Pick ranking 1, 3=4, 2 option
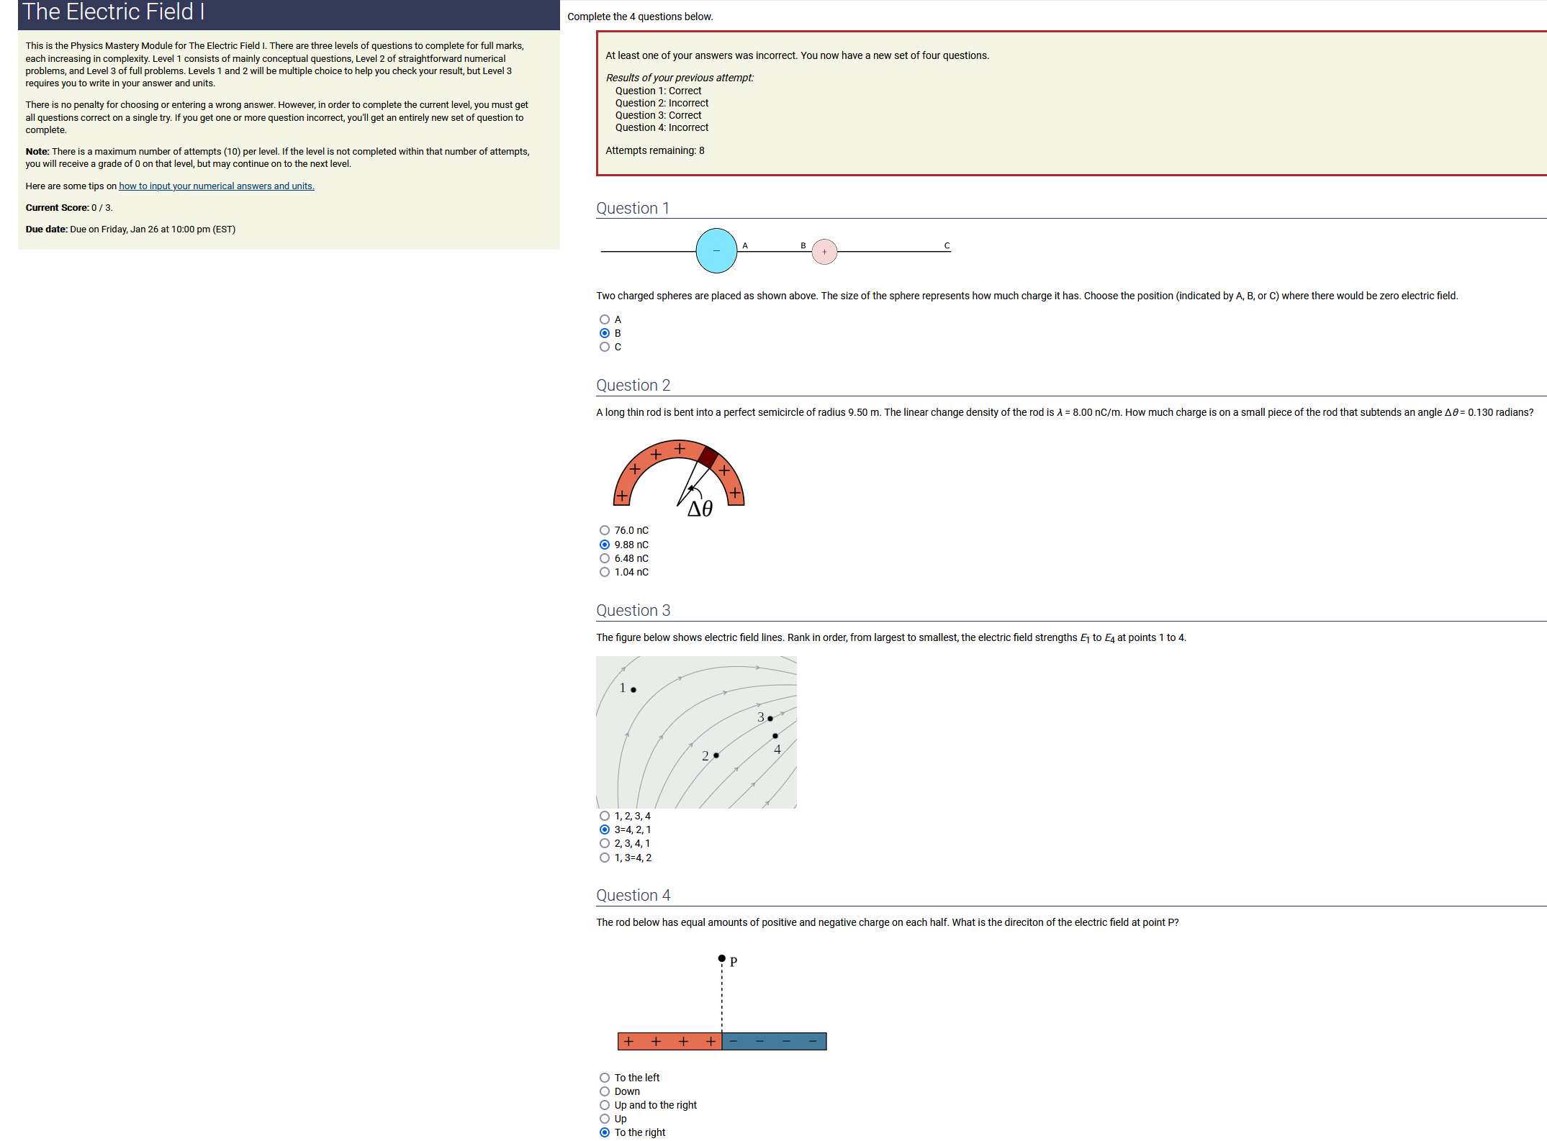The height and width of the screenshot is (1141, 1547). point(605,858)
